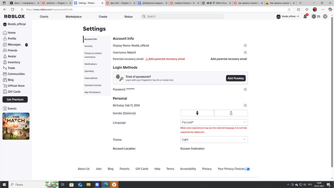334x188 pixels.
Task: Click the browser back arrow
Action: click(5, 9)
